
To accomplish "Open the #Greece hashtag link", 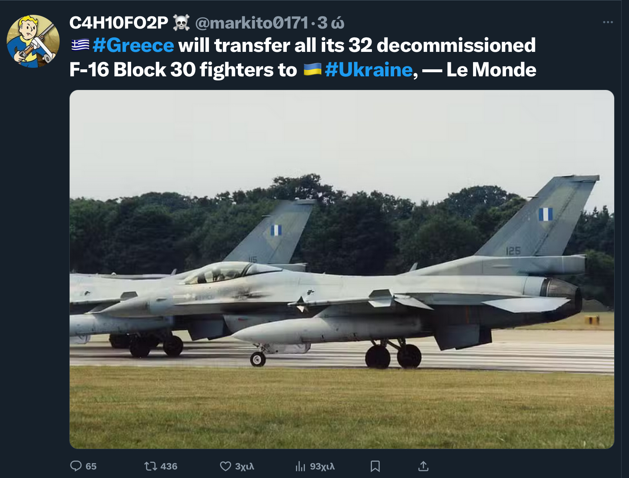I will 133,45.
